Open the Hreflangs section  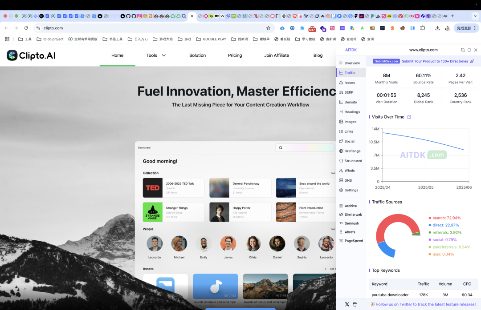coord(350,151)
